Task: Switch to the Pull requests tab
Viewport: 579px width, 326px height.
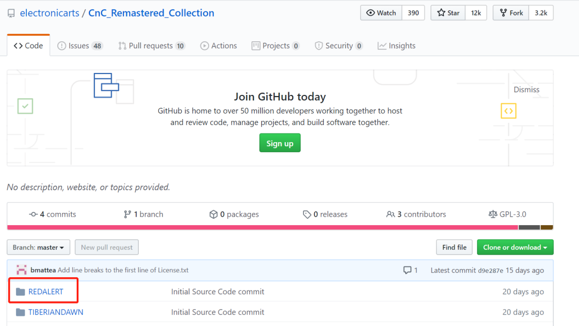Action: point(152,46)
